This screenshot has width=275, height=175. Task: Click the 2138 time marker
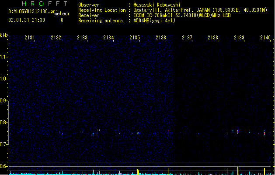click(213, 38)
